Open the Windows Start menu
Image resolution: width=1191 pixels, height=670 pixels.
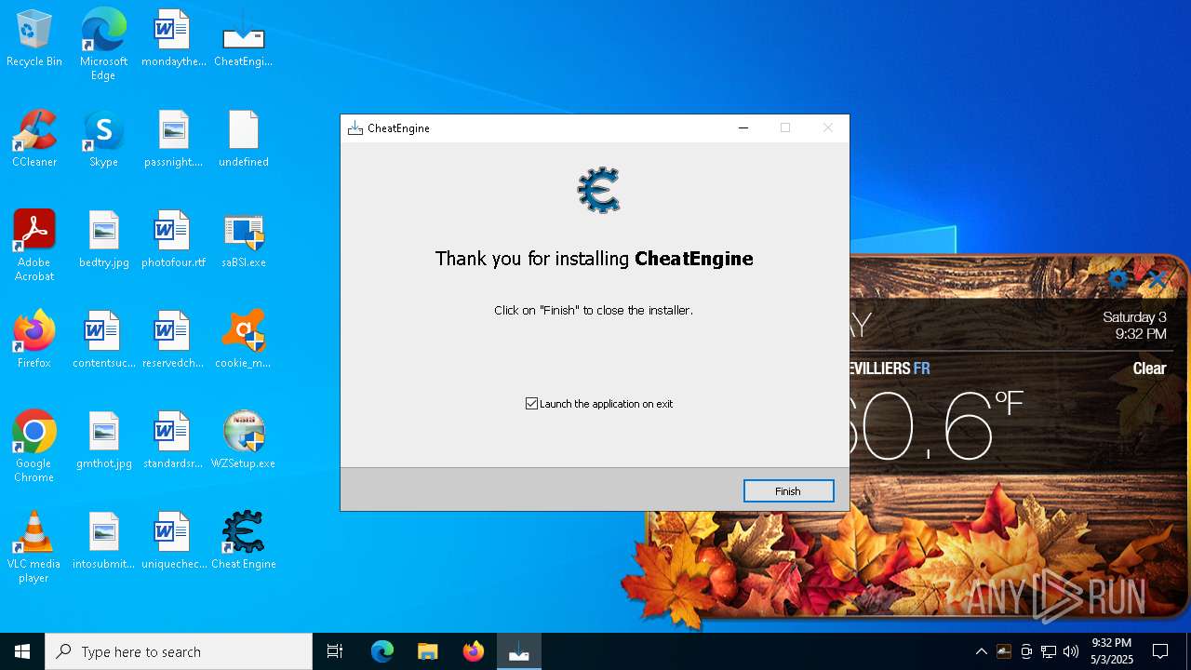click(22, 651)
